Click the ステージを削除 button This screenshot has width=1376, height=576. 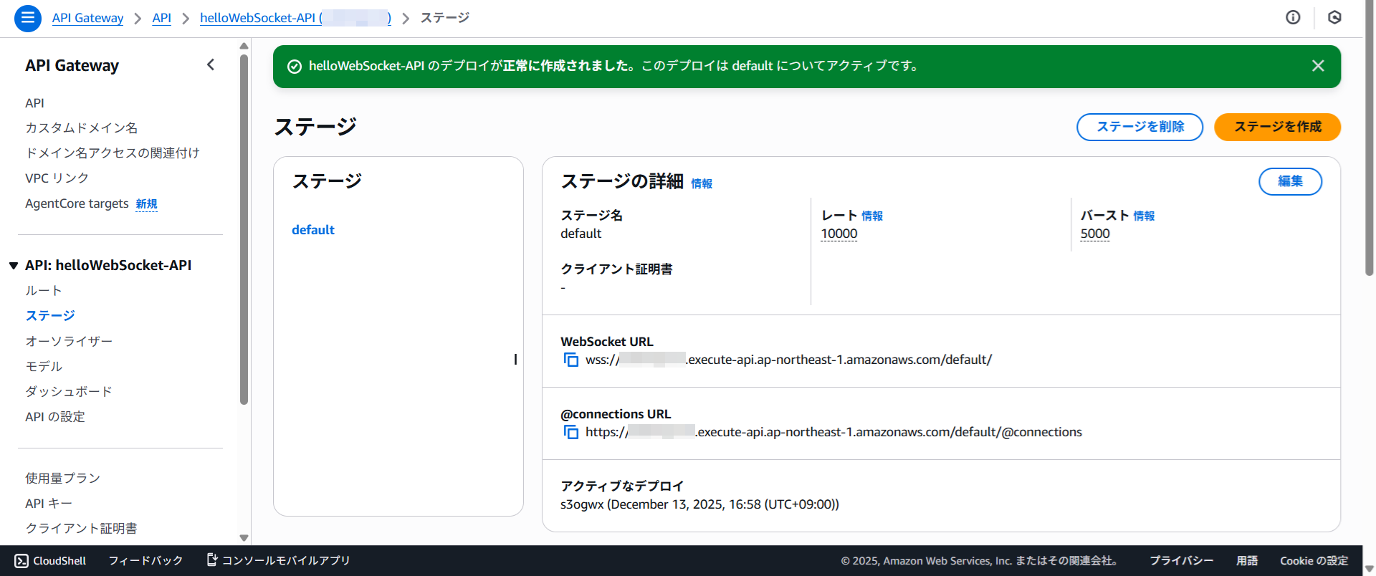click(1139, 127)
